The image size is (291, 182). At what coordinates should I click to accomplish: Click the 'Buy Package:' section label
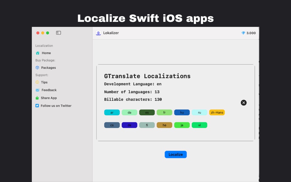(x=45, y=60)
